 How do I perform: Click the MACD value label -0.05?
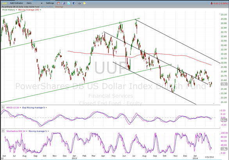click(x=224, y=120)
